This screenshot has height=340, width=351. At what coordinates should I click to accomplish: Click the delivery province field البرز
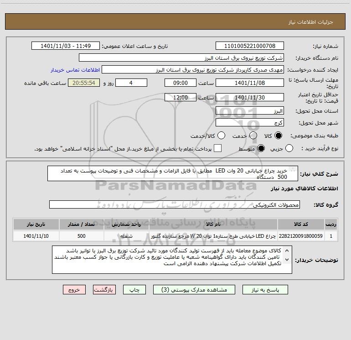coord(250,111)
